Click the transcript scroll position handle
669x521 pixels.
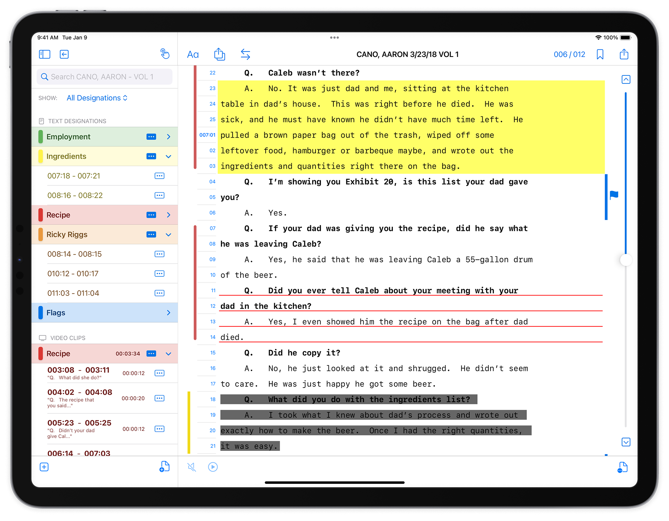coord(626,260)
